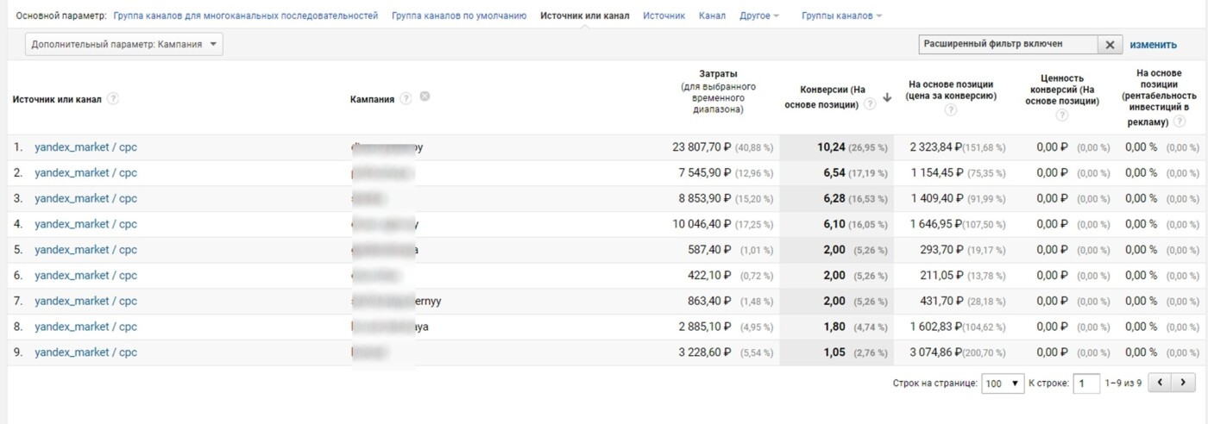Image resolution: width=1208 pixels, height=424 pixels.
Task: Select cost per conversion 211,05 ₽
Action: [941, 276]
